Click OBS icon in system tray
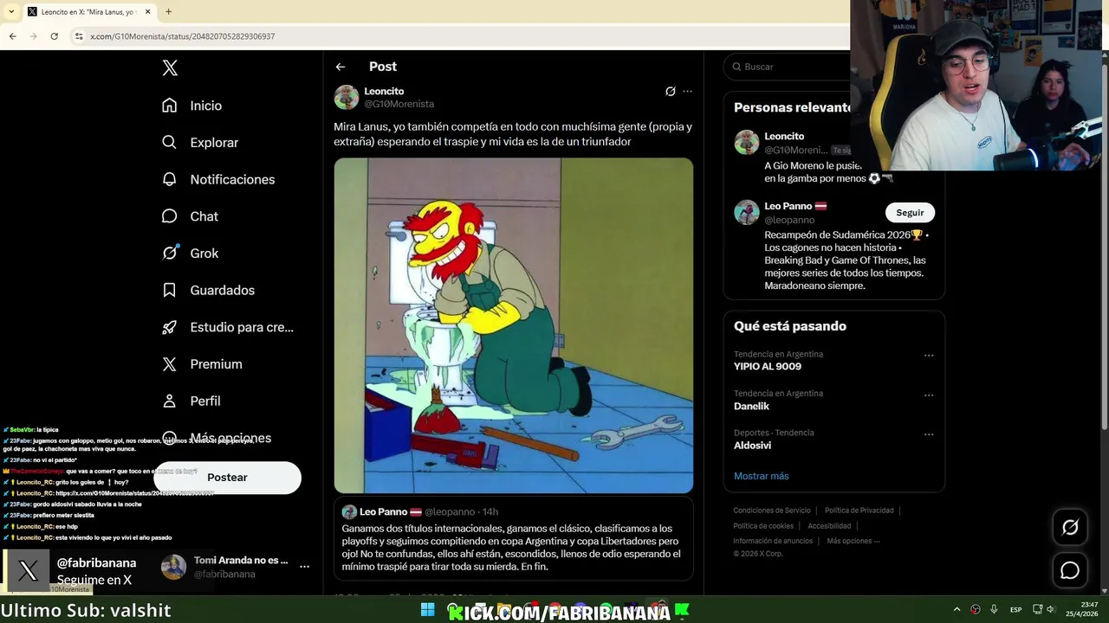The image size is (1109, 623). pyautogui.click(x=976, y=610)
